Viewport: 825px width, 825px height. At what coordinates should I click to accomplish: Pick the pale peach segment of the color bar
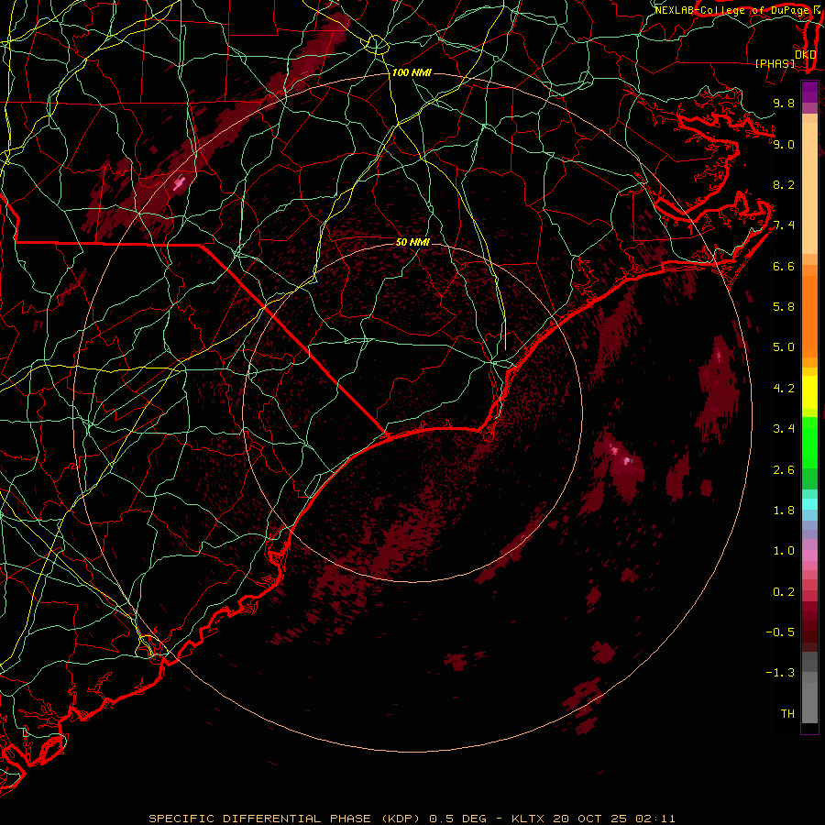pos(809,190)
